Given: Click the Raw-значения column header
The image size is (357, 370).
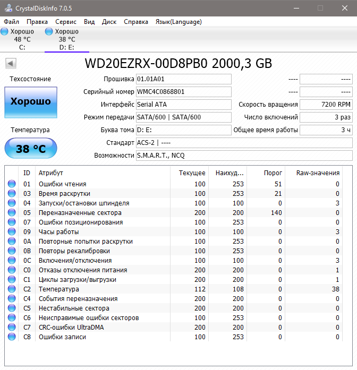Looking at the screenshot, I should (x=314, y=173).
